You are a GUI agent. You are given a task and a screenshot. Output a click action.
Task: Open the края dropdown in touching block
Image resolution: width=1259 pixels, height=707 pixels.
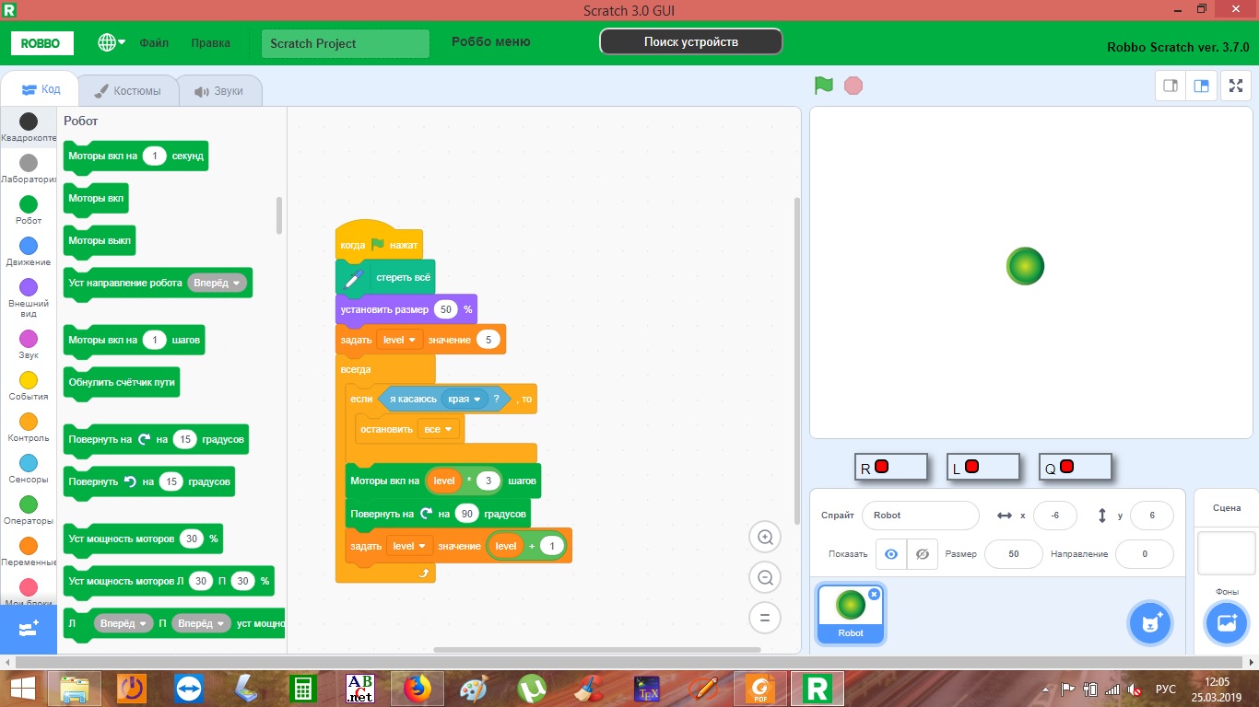click(465, 399)
